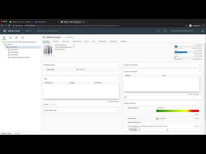The width and height of the screenshot is (206, 154).
Task: Bookmark this page with the star icon
Action: 186,26
